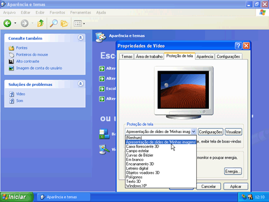The width and height of the screenshot is (269, 202).
Task: Click the Aplicar button
Action: 236,186
